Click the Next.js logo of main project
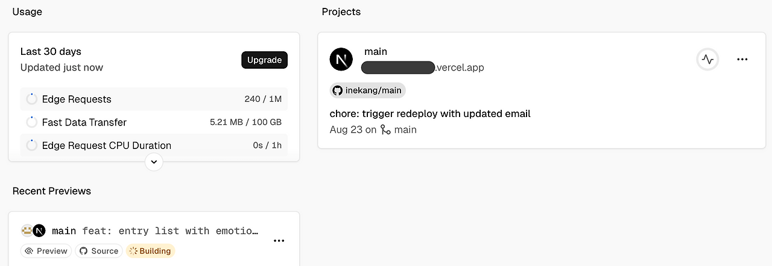Image resolution: width=772 pixels, height=266 pixels. click(x=341, y=60)
